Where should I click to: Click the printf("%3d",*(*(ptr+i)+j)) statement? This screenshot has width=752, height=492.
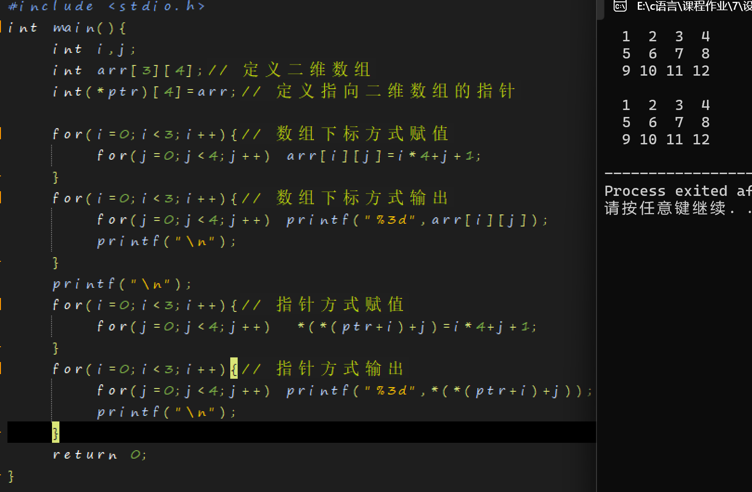pyautogui.click(x=440, y=391)
